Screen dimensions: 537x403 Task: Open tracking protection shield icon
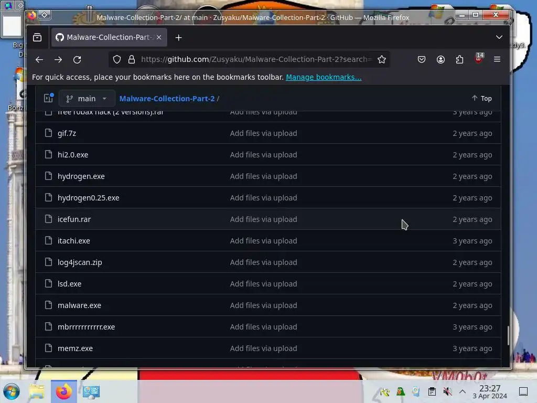pyautogui.click(x=117, y=60)
